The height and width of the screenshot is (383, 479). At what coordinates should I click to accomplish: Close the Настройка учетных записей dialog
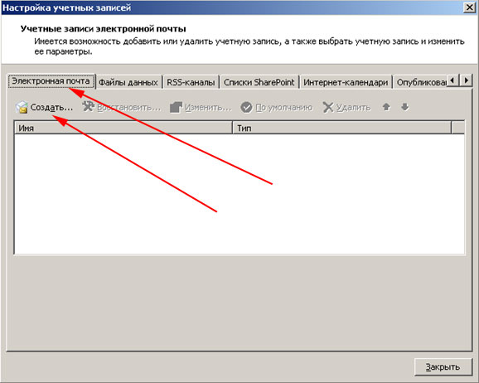470,7
